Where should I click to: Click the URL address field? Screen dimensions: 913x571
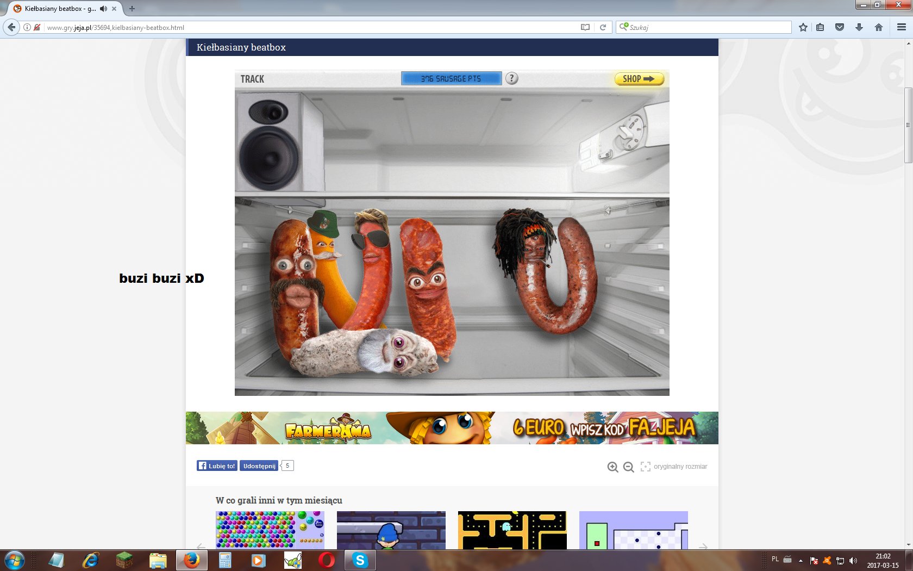tap(310, 27)
